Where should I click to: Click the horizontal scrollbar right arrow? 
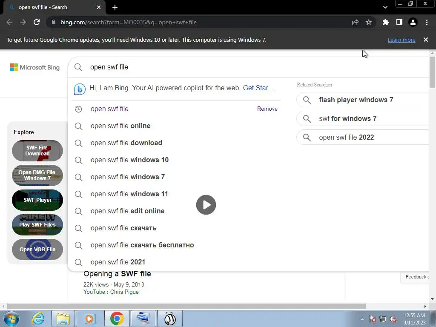pos(425,306)
